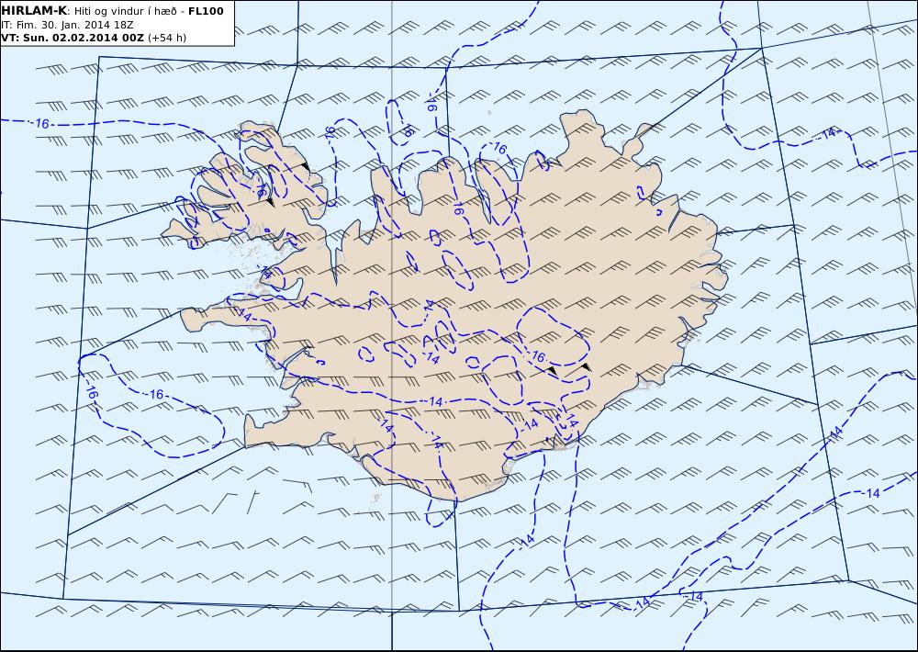Click the HIRLAM-K model name in header
This screenshot has width=918, height=652.
(x=35, y=11)
